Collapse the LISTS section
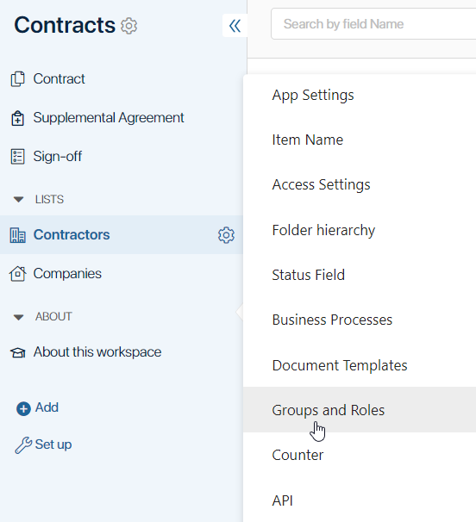Image resolution: width=476 pixels, height=522 pixels. (x=18, y=200)
